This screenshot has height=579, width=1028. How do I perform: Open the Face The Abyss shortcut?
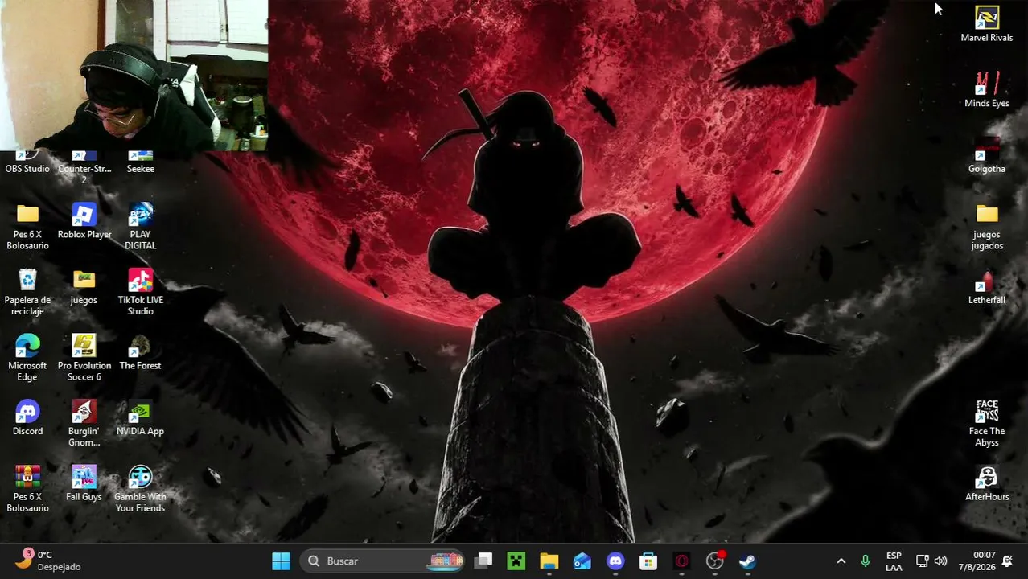click(x=987, y=424)
